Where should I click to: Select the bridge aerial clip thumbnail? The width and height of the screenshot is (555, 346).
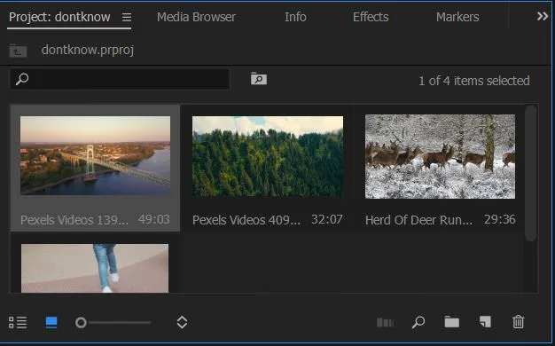tap(95, 155)
